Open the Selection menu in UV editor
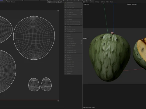The height and width of the screenshot is (109, 146). tap(3, 2)
